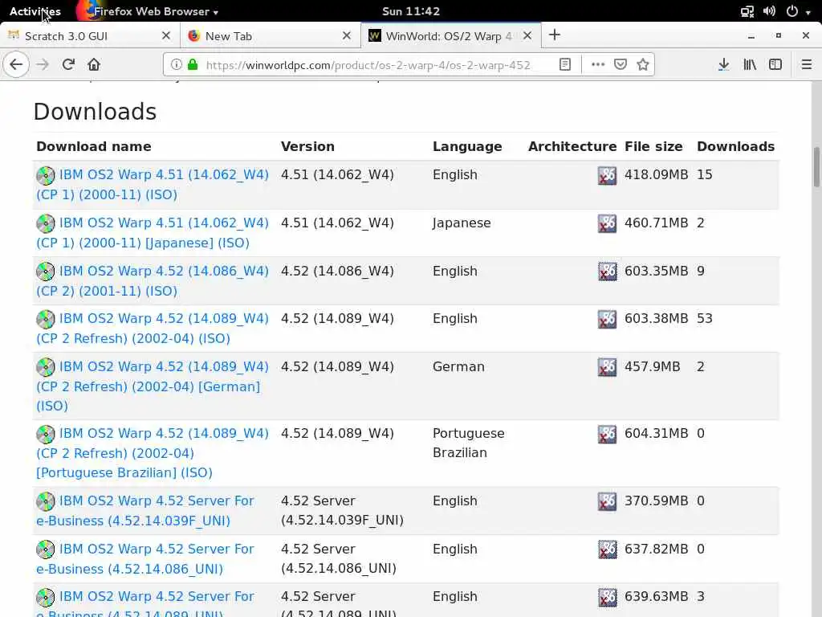Open 4.52 CP 2 Refresh (2002-04) English ISO link
Screen dimensions: 822x617
(153, 329)
